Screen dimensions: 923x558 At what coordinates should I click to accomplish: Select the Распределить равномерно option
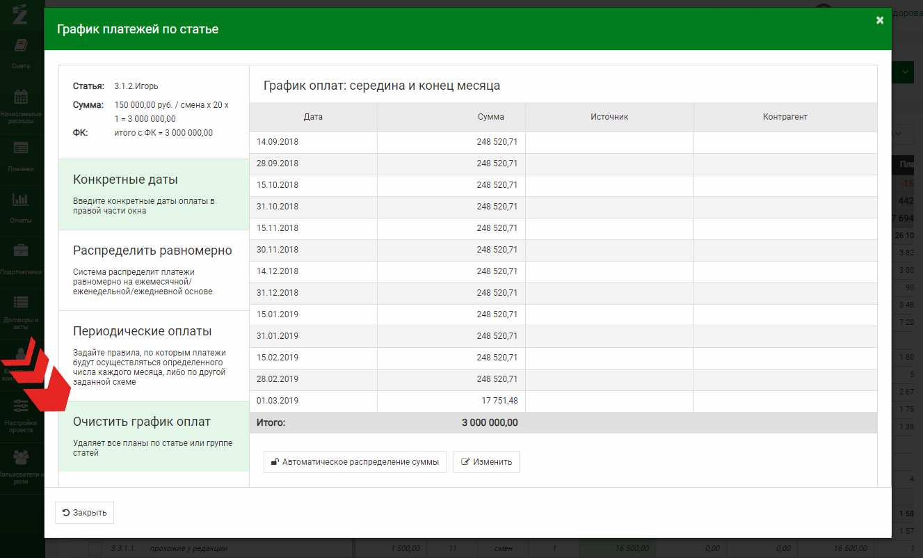(154, 270)
